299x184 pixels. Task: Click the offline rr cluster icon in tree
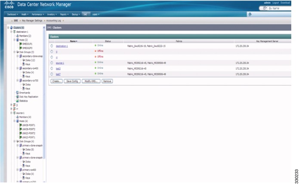(x=14, y=109)
